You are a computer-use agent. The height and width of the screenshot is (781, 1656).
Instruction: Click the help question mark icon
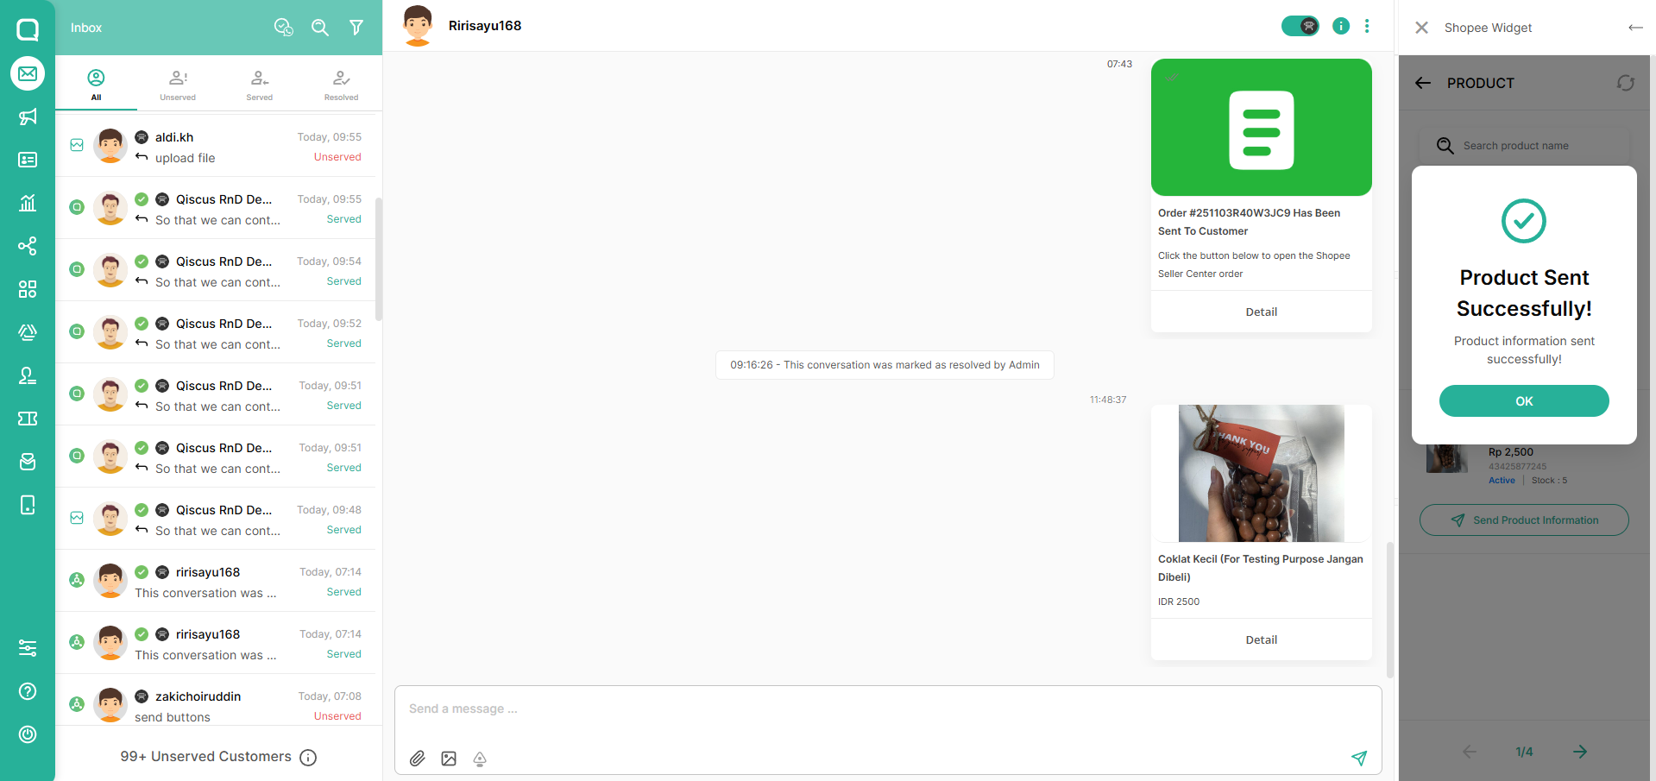point(28,691)
